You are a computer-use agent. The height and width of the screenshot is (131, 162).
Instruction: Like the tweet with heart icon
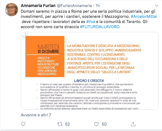tap(96, 124)
